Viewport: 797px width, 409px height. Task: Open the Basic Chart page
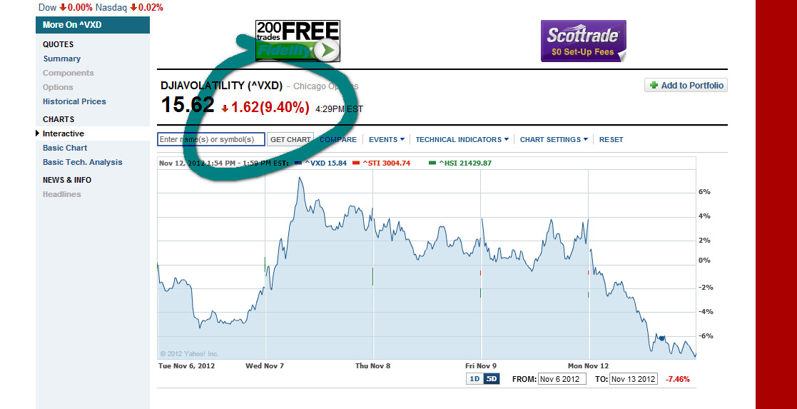click(65, 148)
